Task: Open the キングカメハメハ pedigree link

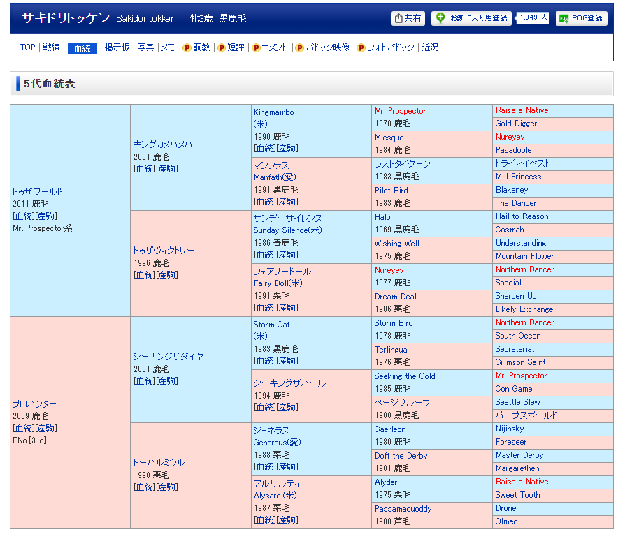Action: pyautogui.click(x=162, y=144)
